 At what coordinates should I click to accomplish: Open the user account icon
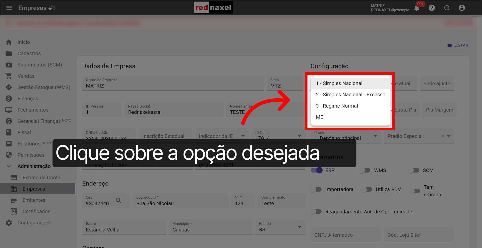click(x=462, y=8)
